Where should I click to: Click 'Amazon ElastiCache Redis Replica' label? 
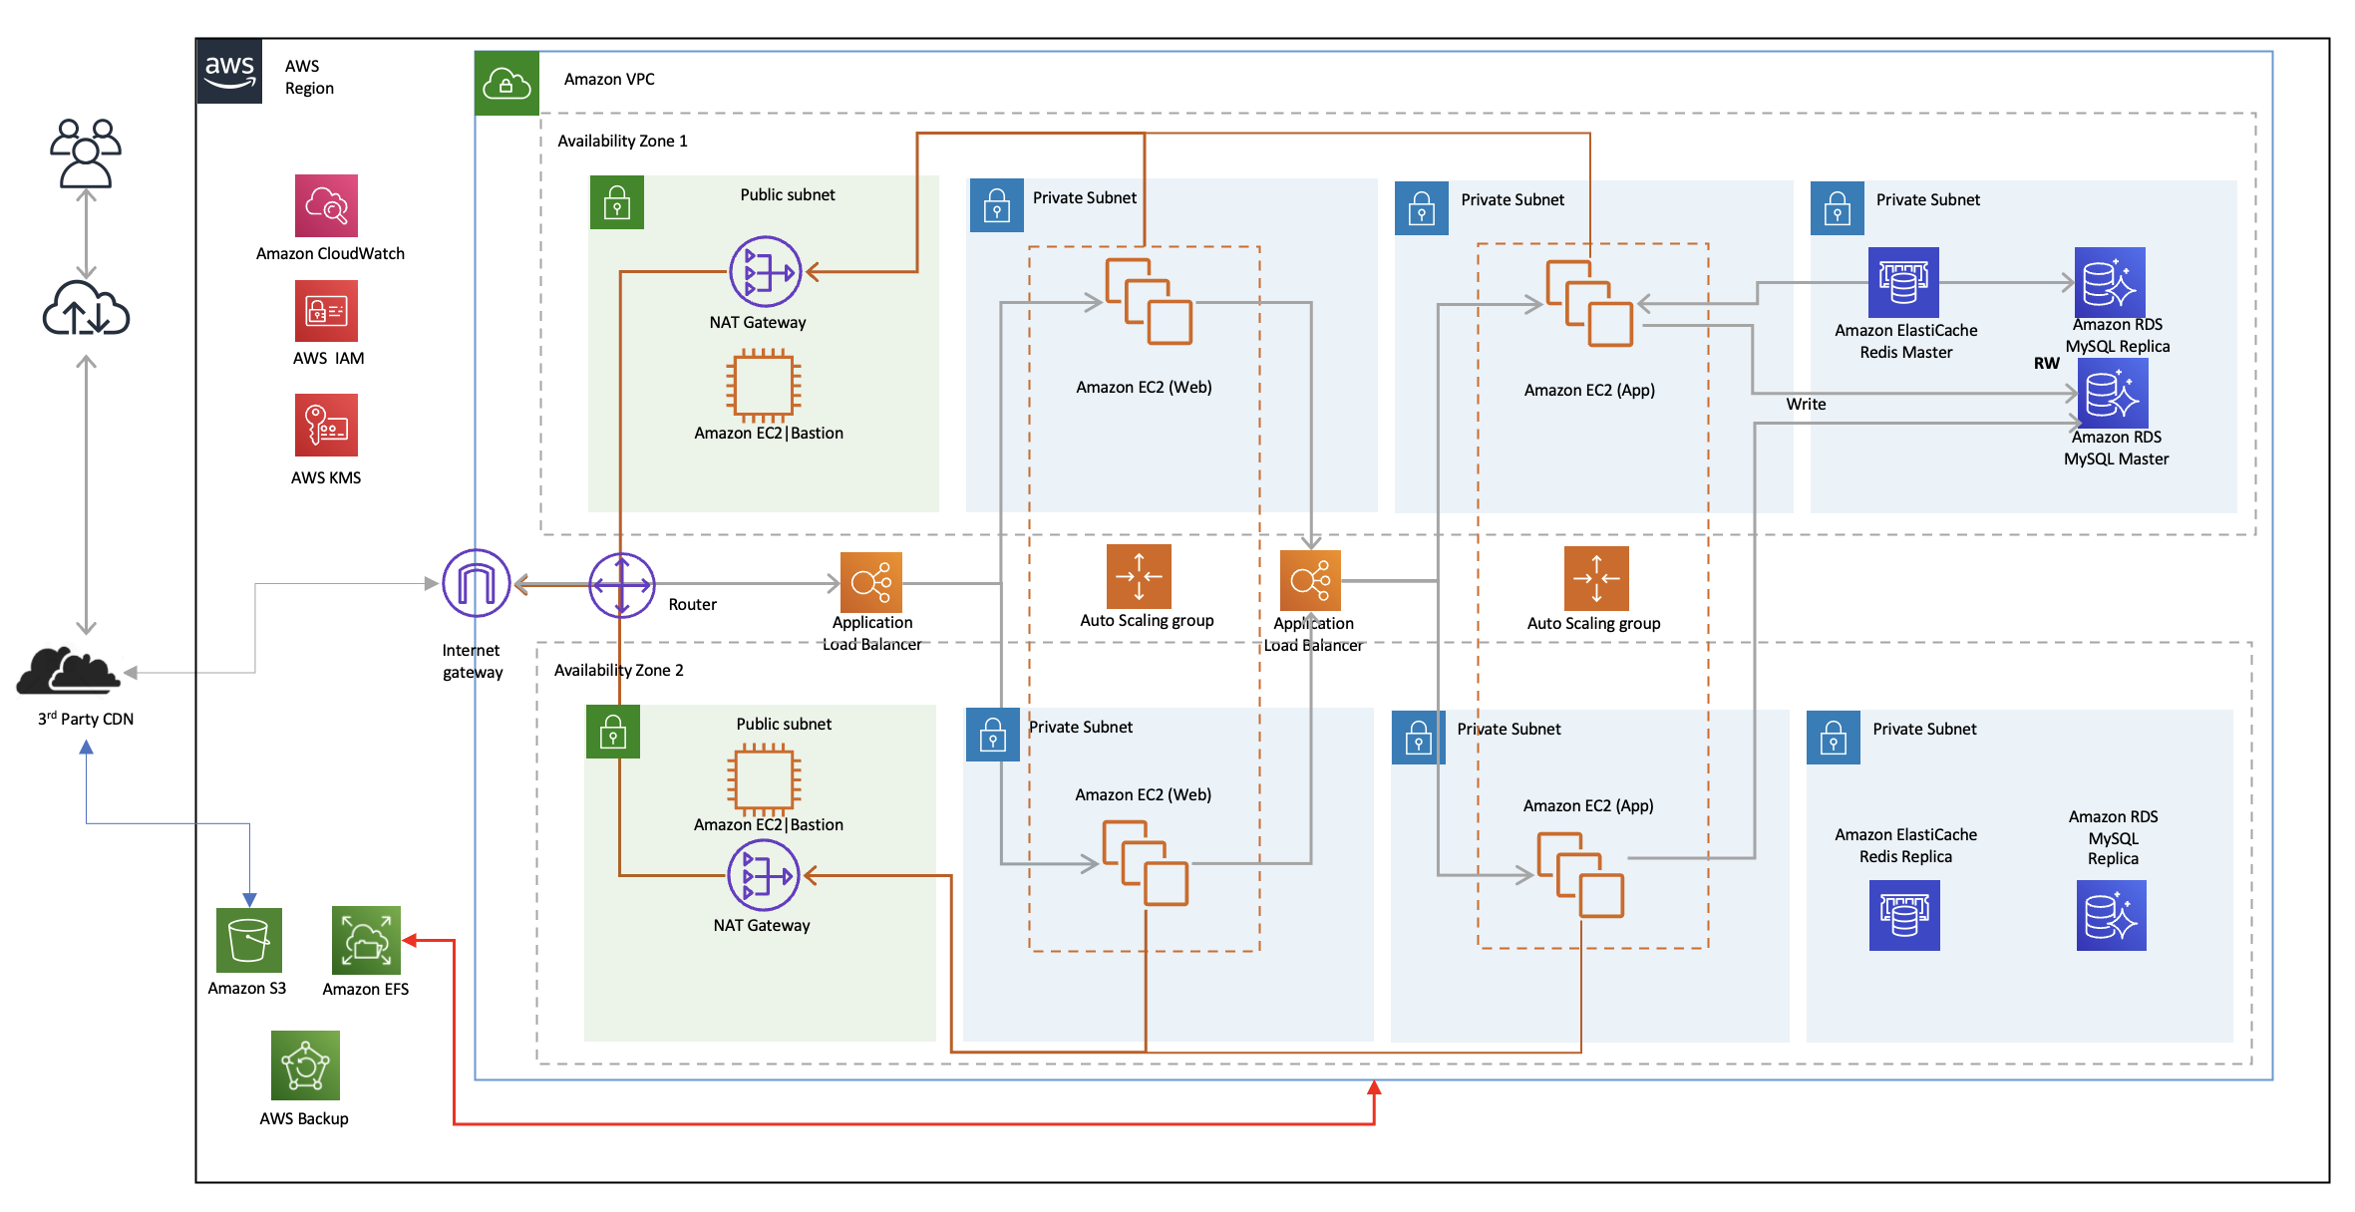point(1905,845)
